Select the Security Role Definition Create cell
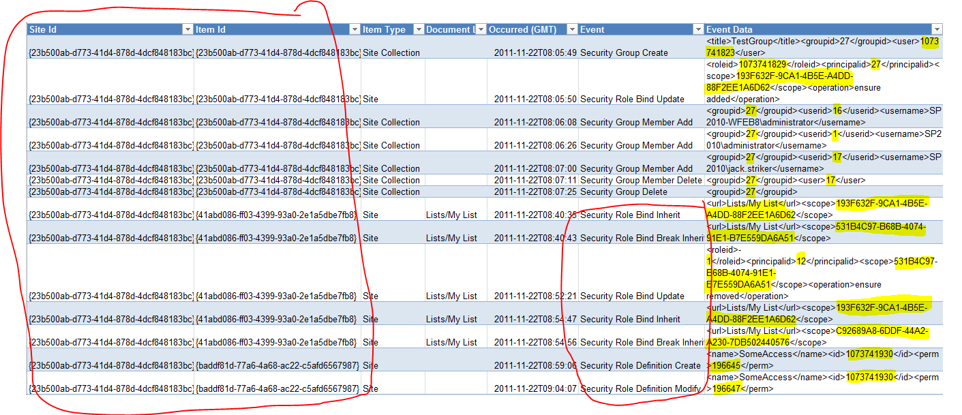The width and height of the screenshot is (962, 415). [640, 365]
